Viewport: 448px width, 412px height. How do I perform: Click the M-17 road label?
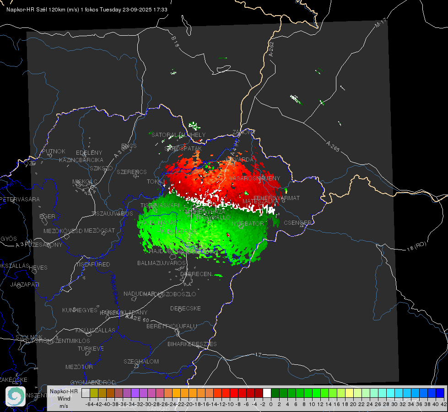[x=381, y=23]
